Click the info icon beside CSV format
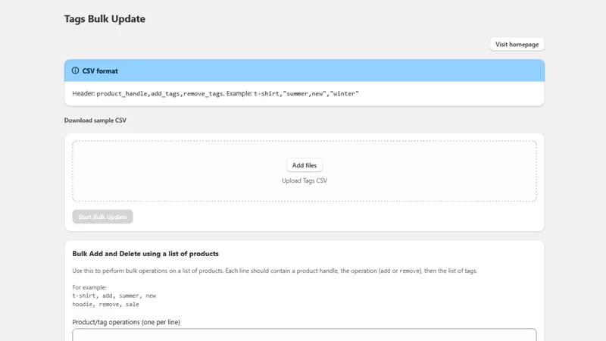 point(75,70)
